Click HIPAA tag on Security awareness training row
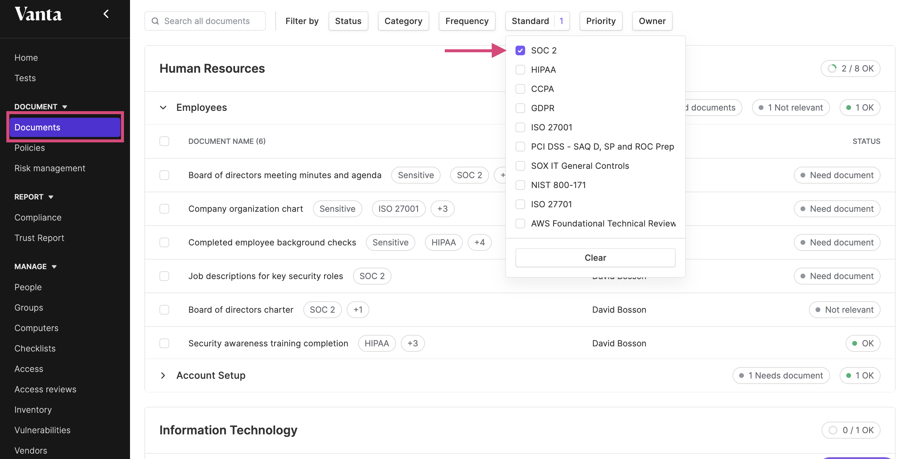This screenshot has height=459, width=901. (x=377, y=343)
